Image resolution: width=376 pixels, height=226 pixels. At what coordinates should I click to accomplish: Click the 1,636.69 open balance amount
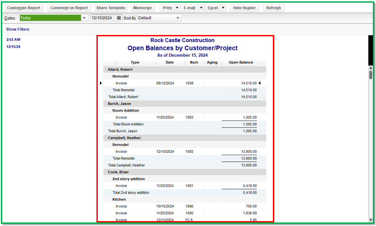tap(250, 213)
